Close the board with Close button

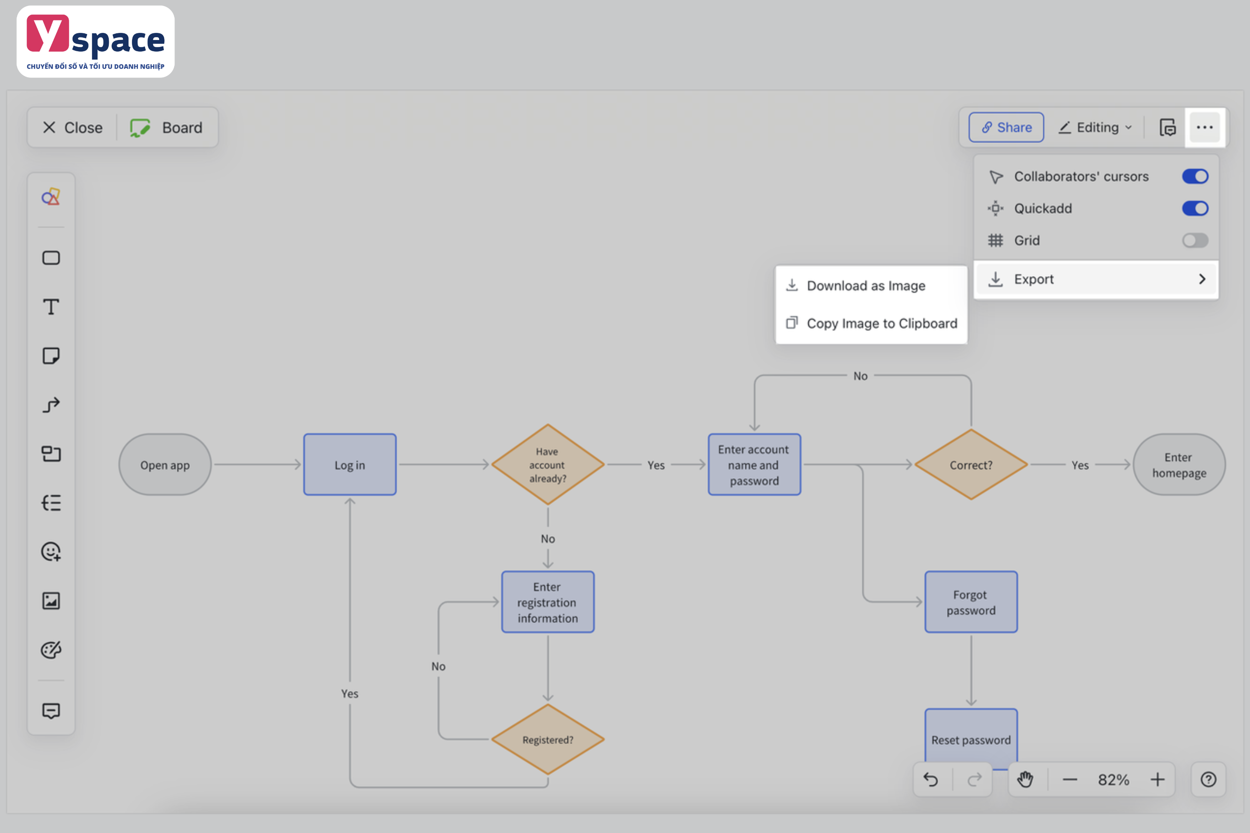pos(72,127)
